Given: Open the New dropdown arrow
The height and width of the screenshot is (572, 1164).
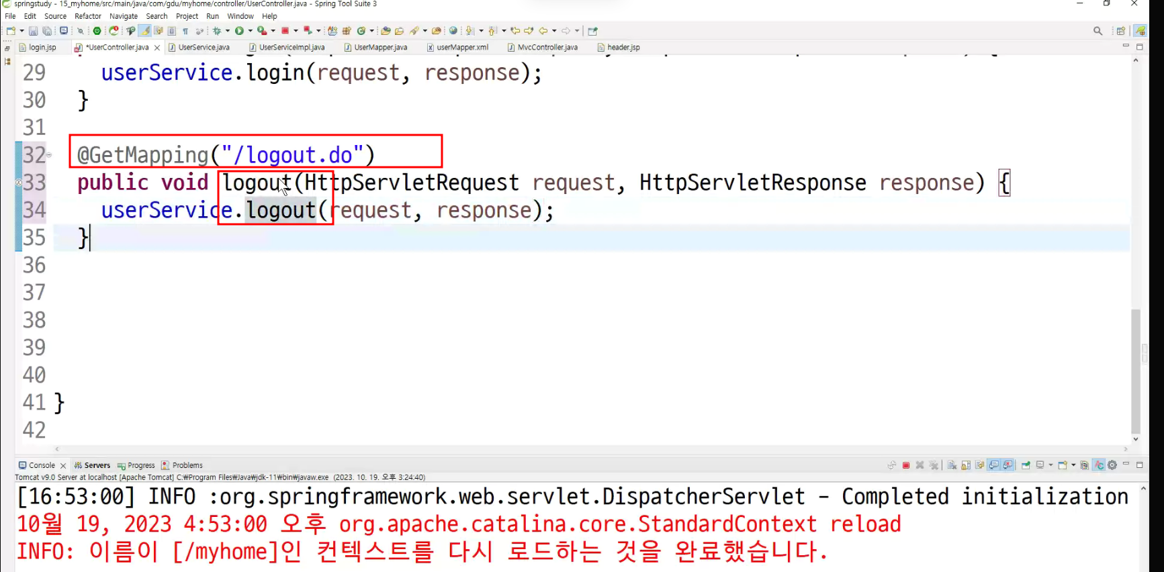Looking at the screenshot, I should pyautogui.click(x=21, y=31).
